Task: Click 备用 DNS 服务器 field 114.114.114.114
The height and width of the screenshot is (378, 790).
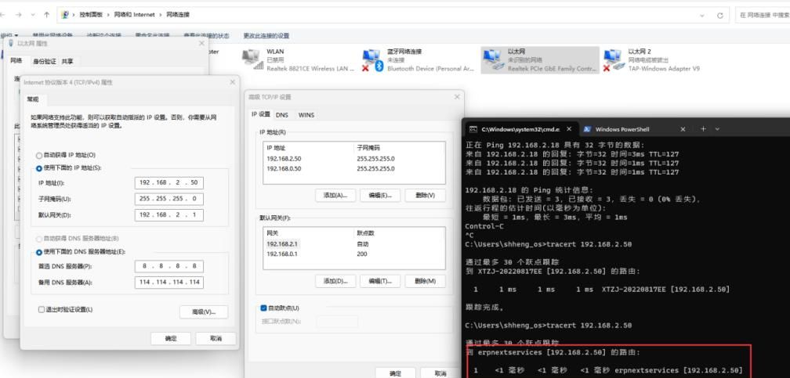Action: click(169, 282)
